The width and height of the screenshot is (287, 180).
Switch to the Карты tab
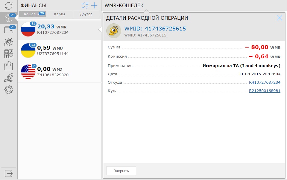[x=59, y=14]
